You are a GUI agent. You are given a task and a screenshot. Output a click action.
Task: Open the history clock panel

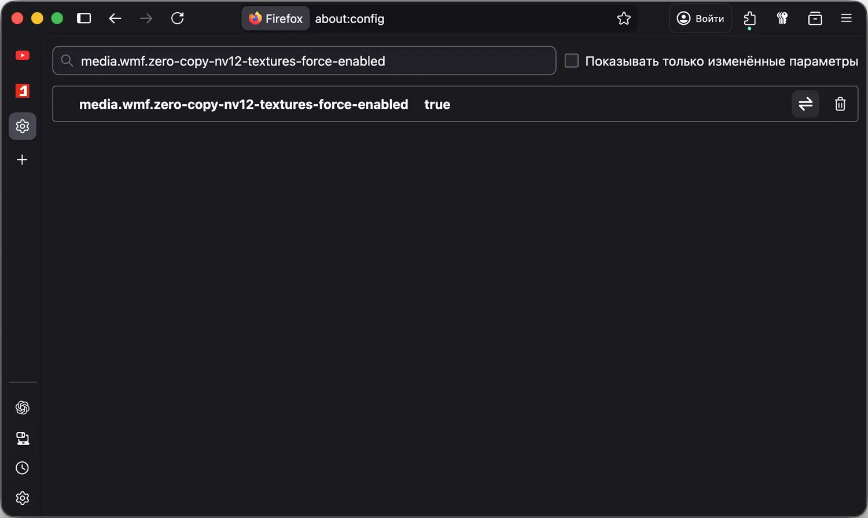tap(23, 468)
